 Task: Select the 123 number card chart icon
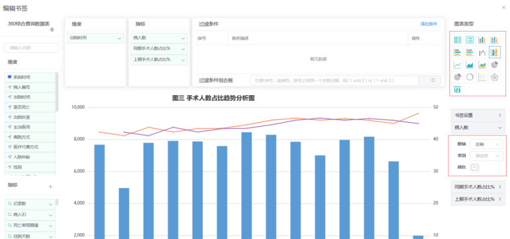coord(458,89)
